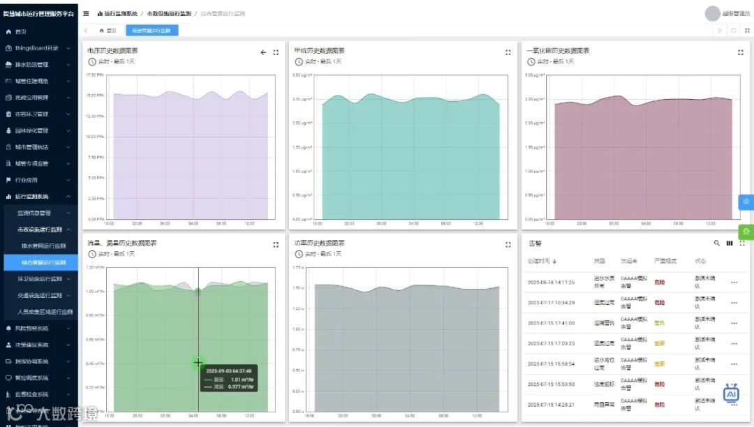Image resolution: width=754 pixels, height=427 pixels.
Task: Open 首页 home item in sidebar
Action: pyautogui.click(x=39, y=31)
